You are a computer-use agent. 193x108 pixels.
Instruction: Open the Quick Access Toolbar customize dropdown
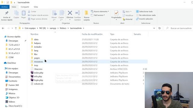coord(14,2)
